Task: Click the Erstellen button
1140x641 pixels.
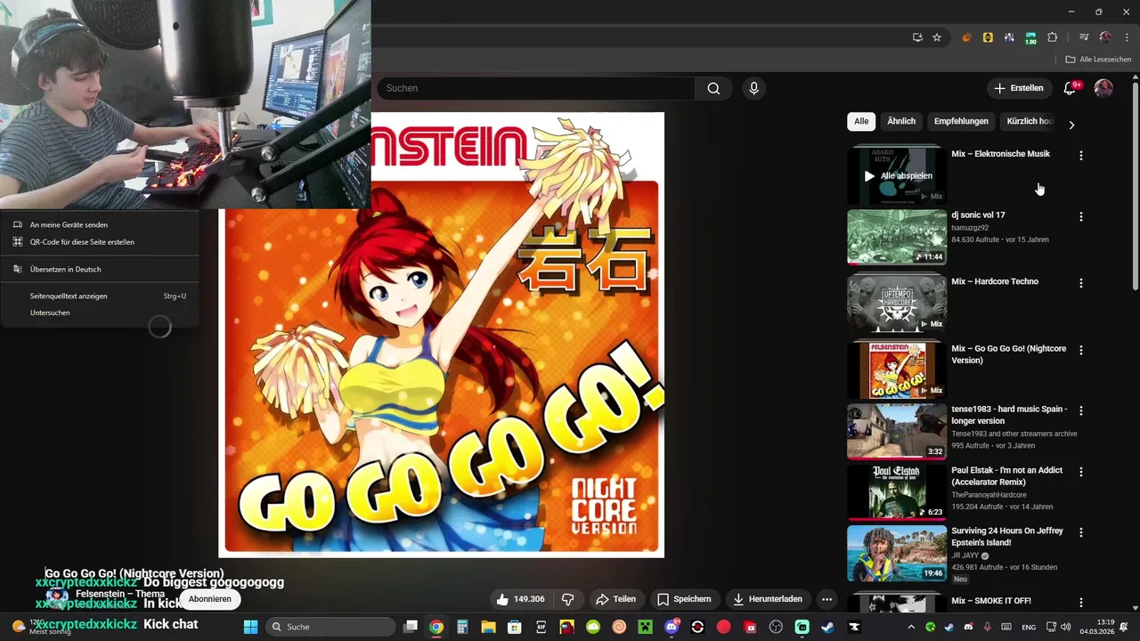Action: click(1019, 88)
